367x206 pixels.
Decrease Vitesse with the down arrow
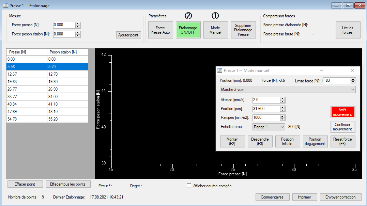click(x=282, y=101)
